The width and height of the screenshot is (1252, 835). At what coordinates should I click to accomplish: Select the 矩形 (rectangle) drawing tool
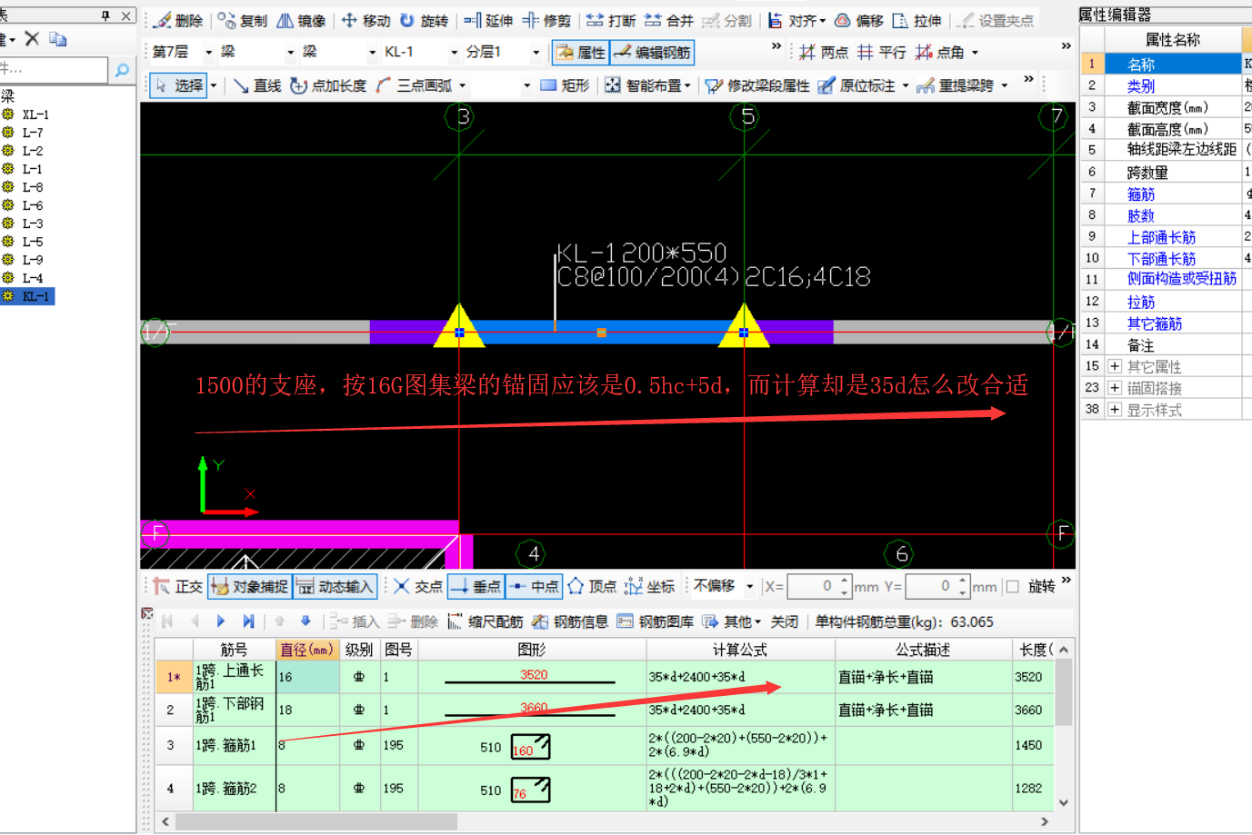tap(566, 85)
